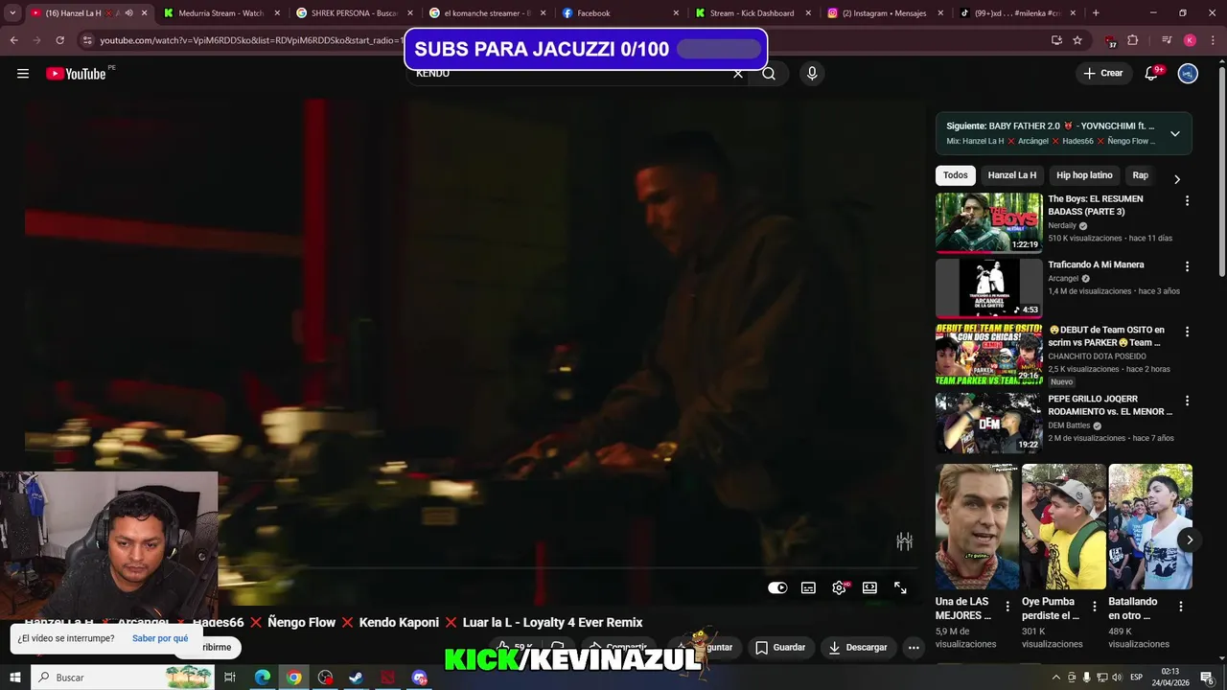
Task: Open the Windows Start menu
Action: pyautogui.click(x=15, y=678)
